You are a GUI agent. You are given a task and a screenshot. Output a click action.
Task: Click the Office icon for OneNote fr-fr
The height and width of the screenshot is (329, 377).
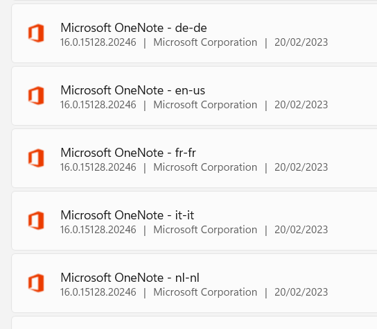[x=36, y=158]
